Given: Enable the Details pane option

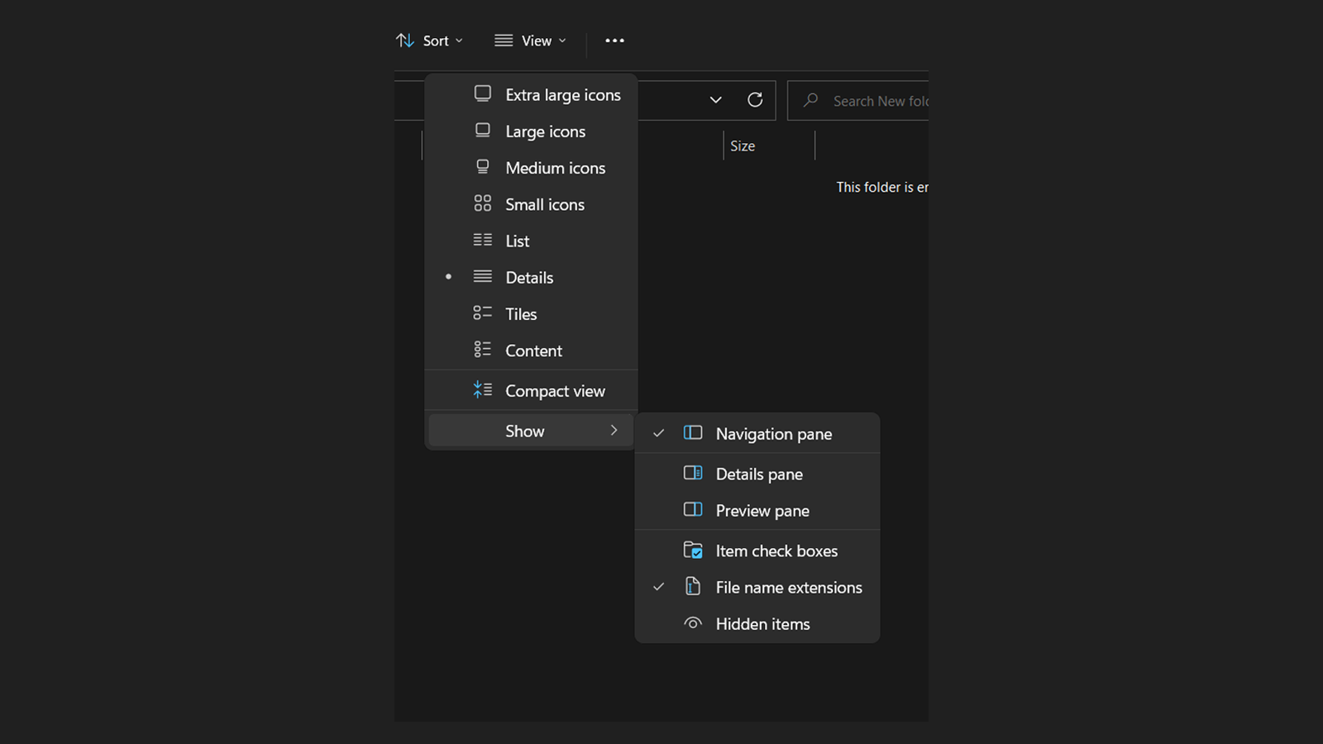Looking at the screenshot, I should [x=757, y=474].
